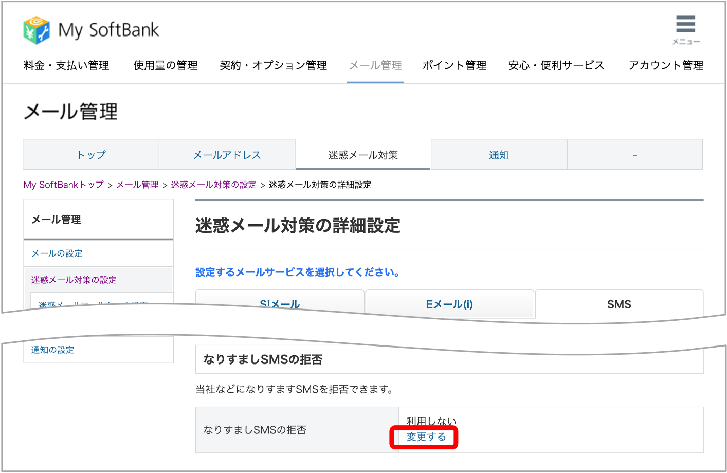The height and width of the screenshot is (473, 727).
Task: Click the 設定するメールサービスを選択してください。 instruction text
Action: 298,272
